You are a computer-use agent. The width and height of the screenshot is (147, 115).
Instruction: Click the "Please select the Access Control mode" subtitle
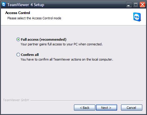click(34, 18)
